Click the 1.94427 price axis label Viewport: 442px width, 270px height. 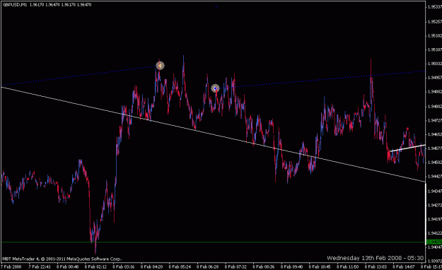(435, 177)
